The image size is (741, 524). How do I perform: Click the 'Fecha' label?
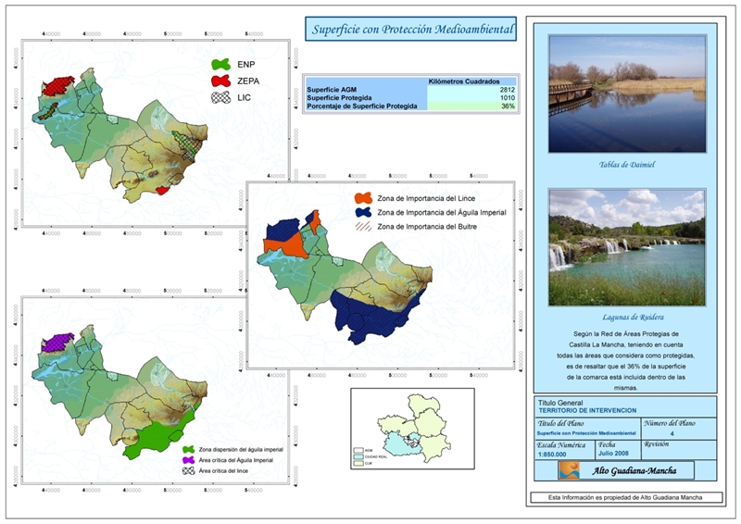pyautogui.click(x=607, y=444)
